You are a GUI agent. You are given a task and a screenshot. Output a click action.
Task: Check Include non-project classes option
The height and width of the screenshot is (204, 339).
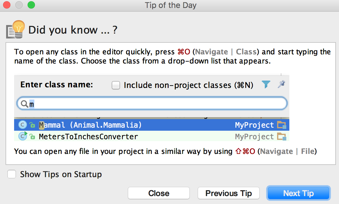[116, 85]
